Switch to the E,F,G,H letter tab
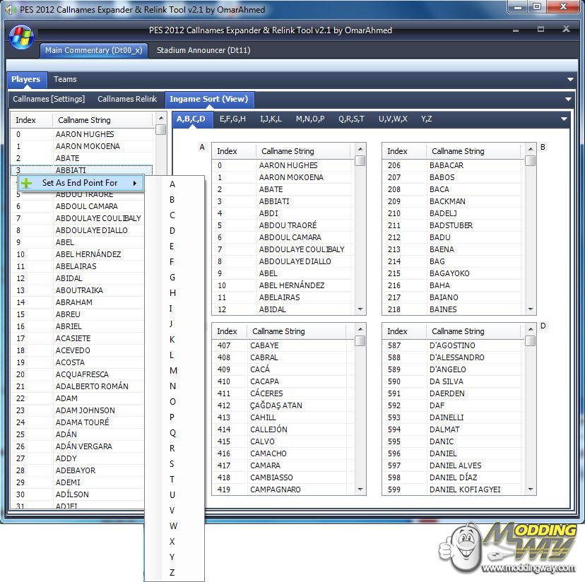This screenshot has width=585, height=582. pyautogui.click(x=232, y=119)
